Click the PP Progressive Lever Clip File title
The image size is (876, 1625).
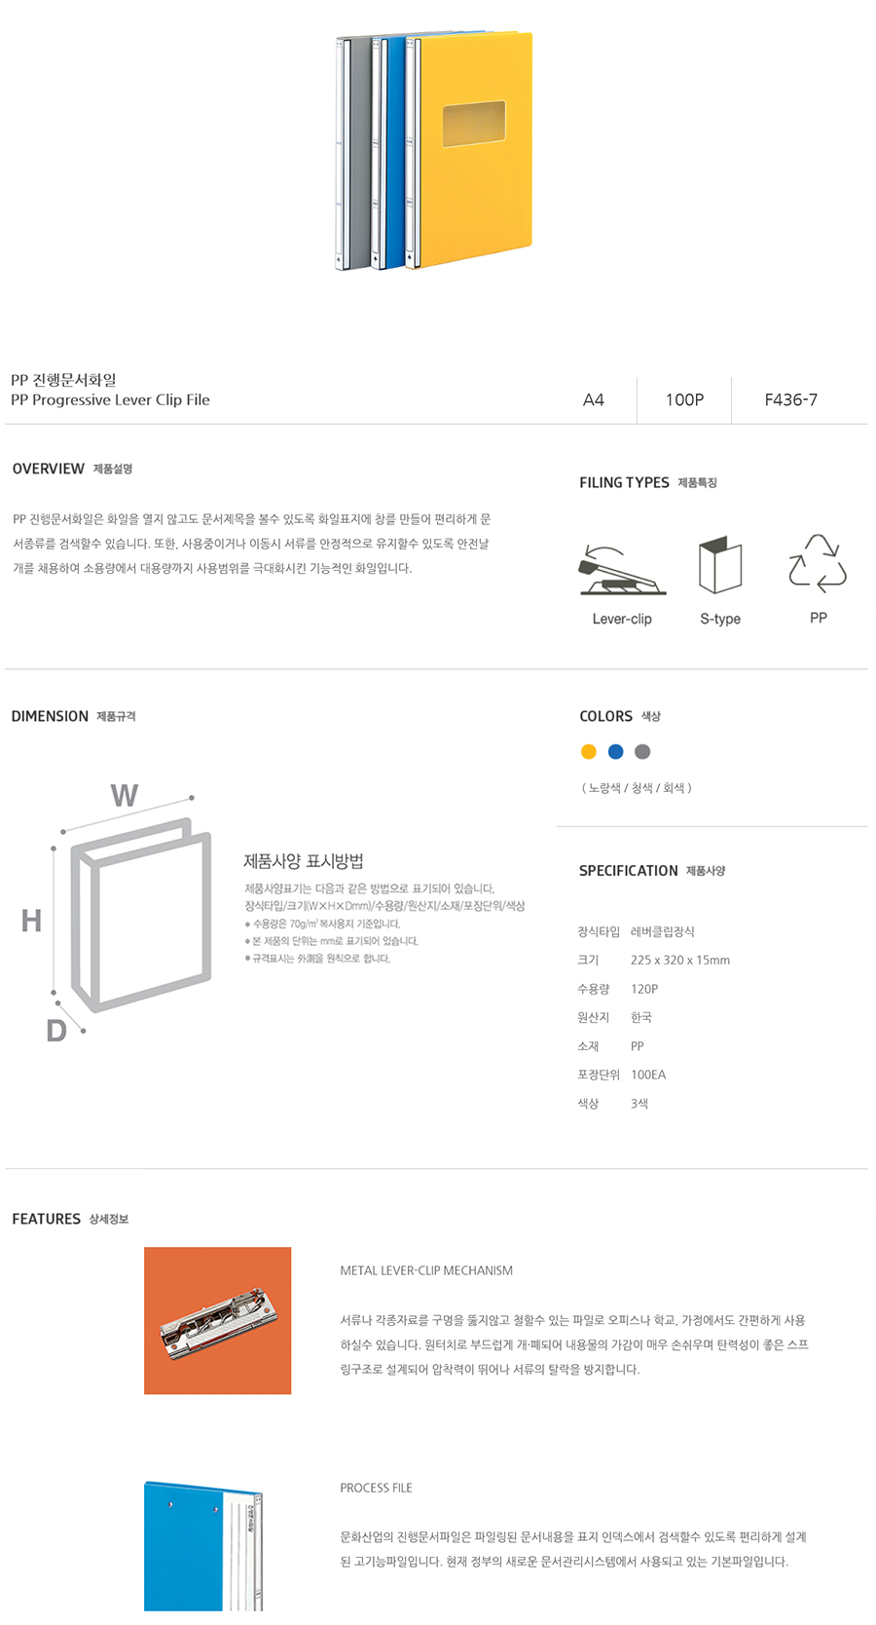[x=110, y=399]
